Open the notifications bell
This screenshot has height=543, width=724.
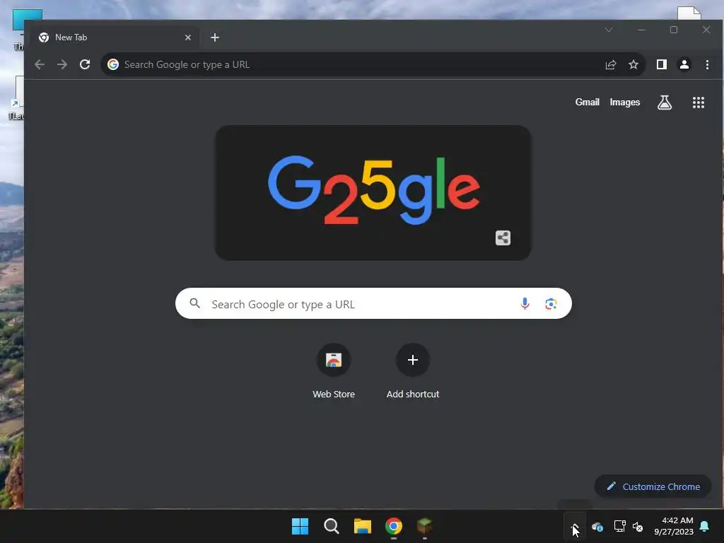(704, 526)
